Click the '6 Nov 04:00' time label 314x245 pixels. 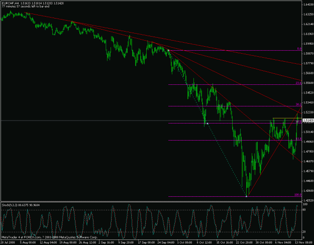click(x=283, y=242)
